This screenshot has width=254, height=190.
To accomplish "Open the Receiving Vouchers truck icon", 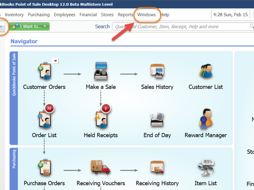I will point(100,167).
